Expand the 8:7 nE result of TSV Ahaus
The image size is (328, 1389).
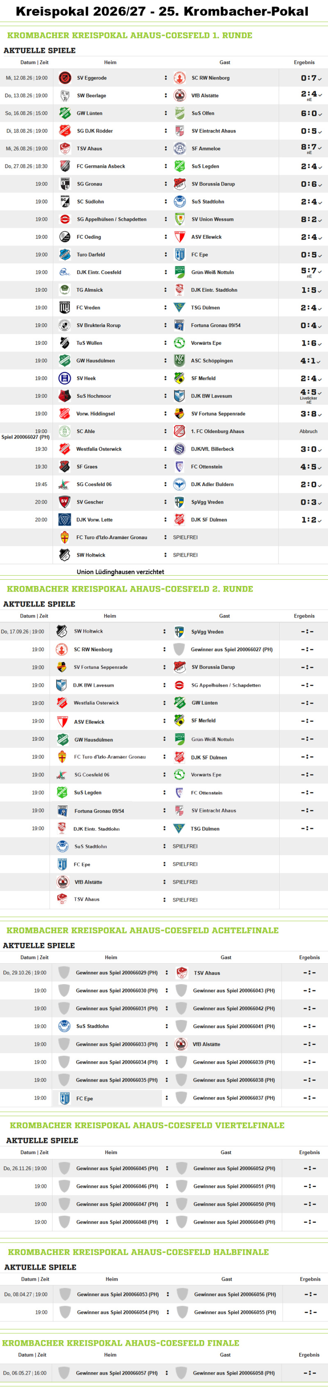[x=311, y=148]
